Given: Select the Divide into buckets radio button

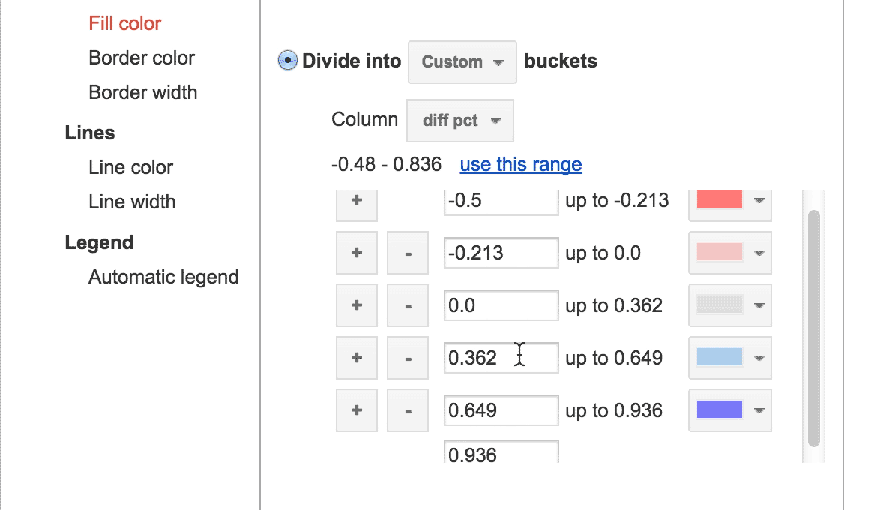Looking at the screenshot, I should pyautogui.click(x=287, y=61).
